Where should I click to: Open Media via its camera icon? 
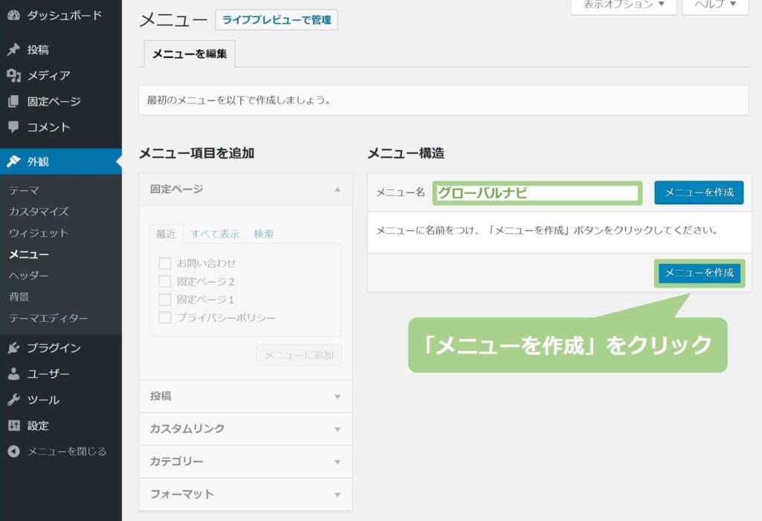tap(13, 76)
